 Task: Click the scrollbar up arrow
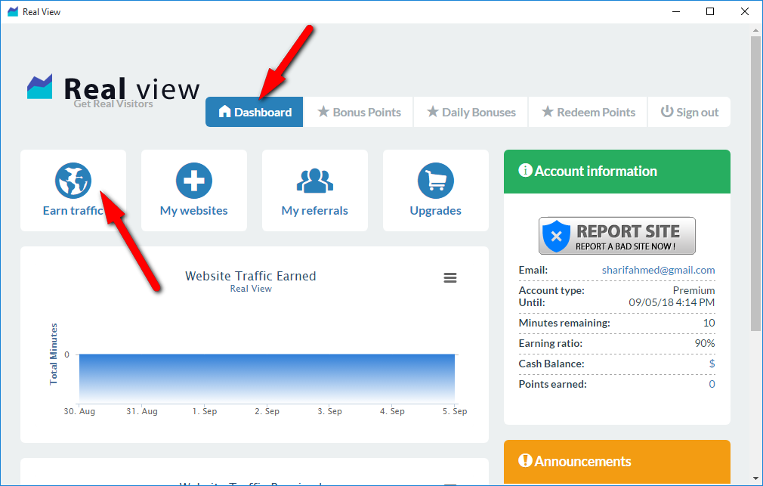(755, 29)
